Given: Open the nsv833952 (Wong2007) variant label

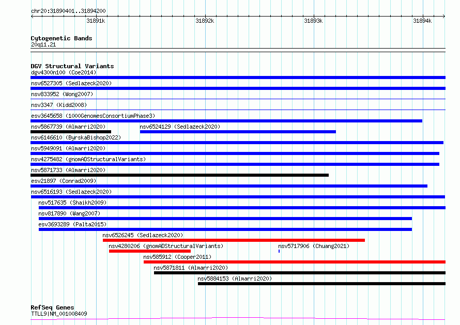Looking at the screenshot, I should 62,94.
